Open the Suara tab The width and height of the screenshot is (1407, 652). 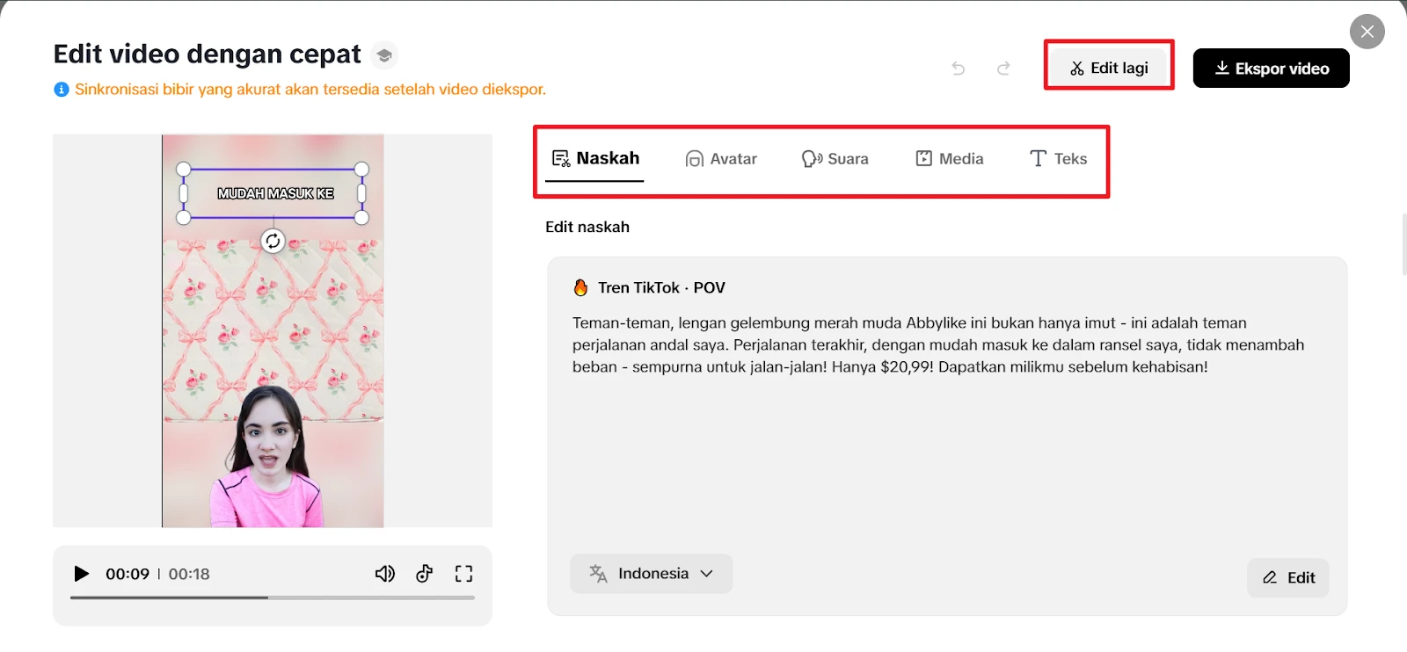pos(835,159)
